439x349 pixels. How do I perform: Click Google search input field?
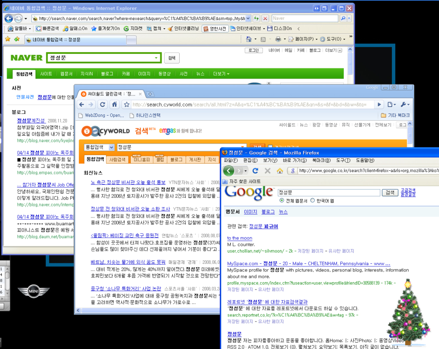click(329, 193)
